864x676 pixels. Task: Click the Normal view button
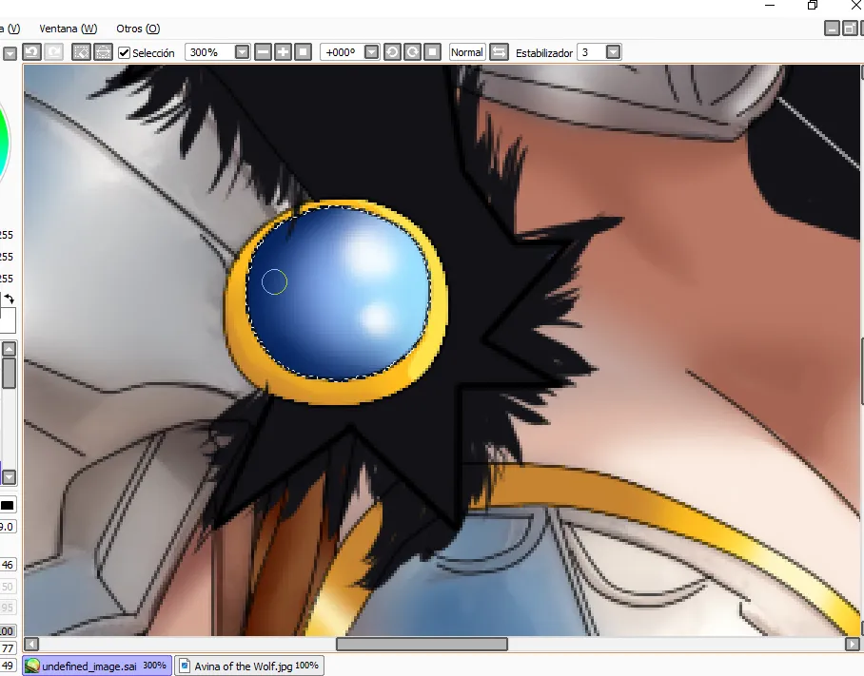(x=467, y=52)
